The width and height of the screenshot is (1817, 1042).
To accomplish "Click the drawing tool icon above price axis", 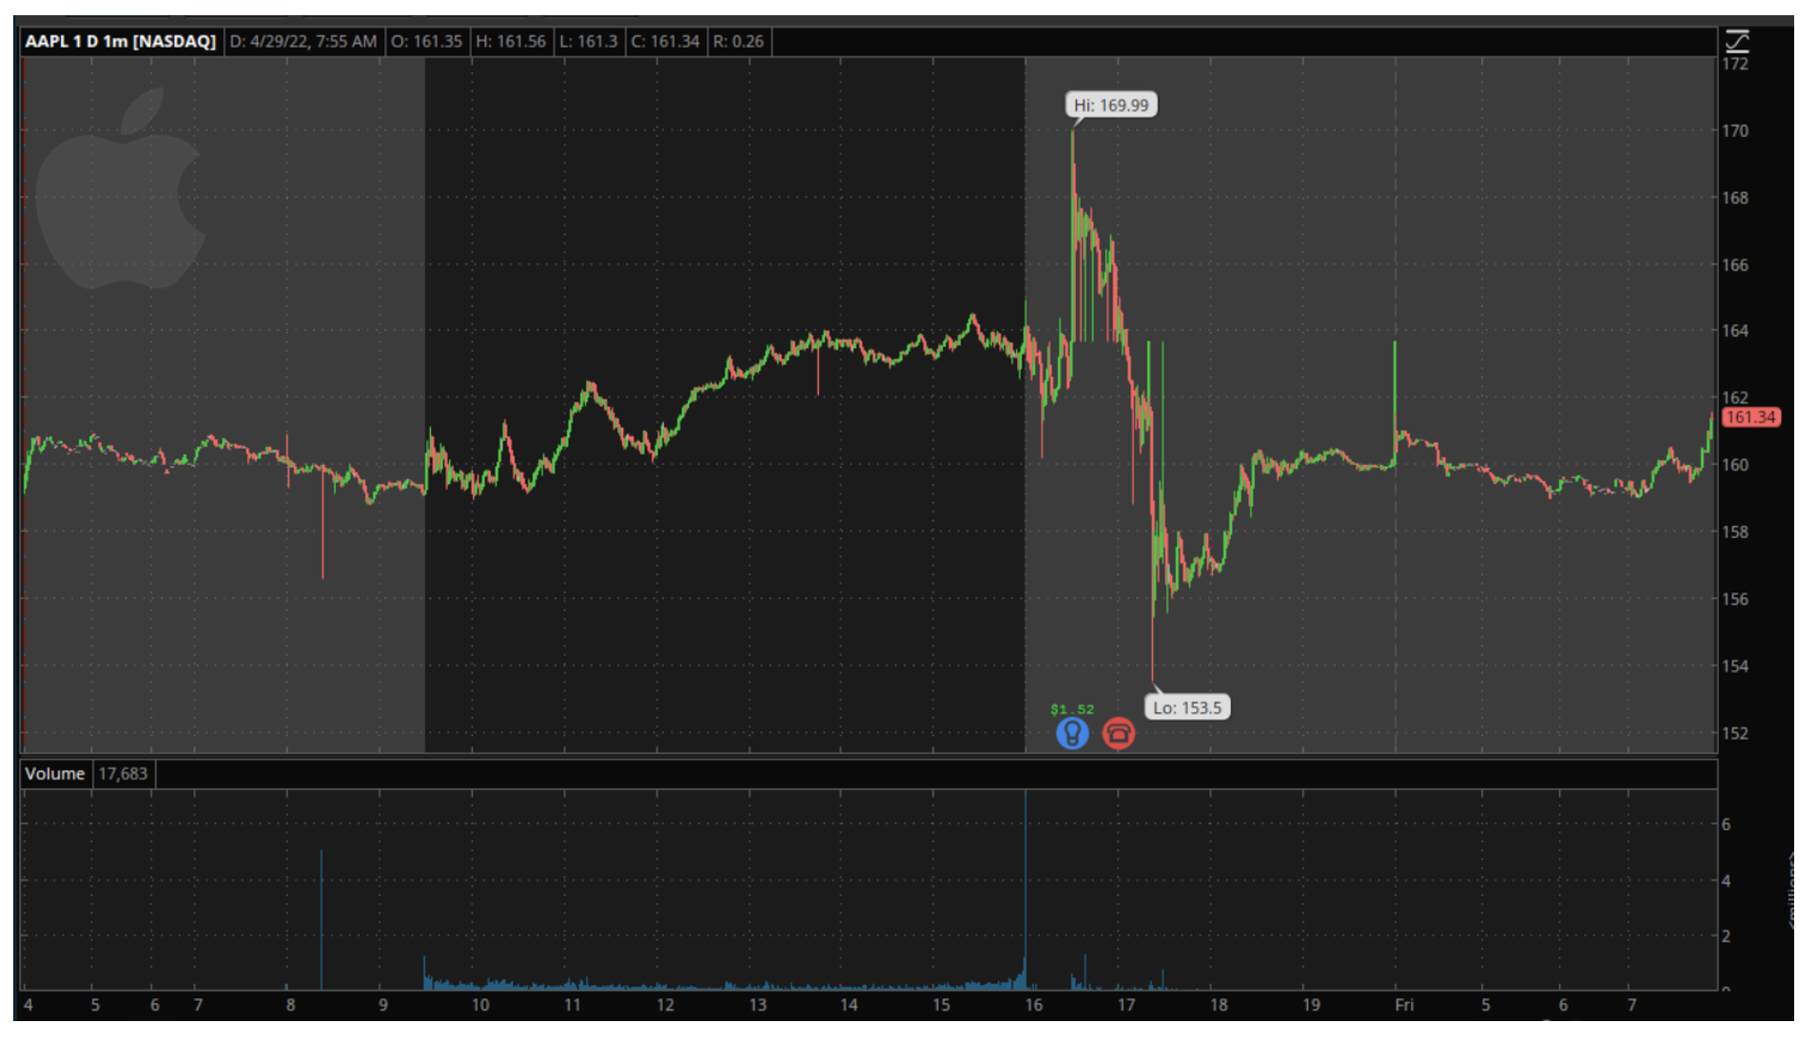I will tap(1737, 41).
